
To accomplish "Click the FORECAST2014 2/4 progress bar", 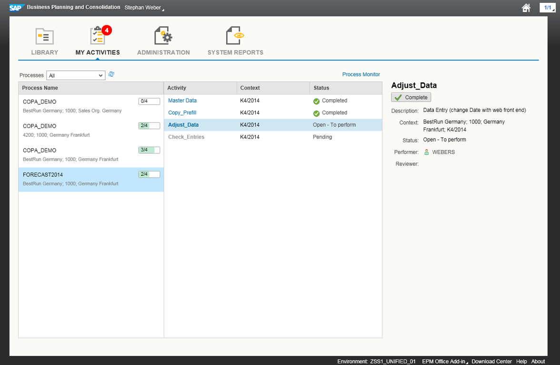I will (x=150, y=174).
